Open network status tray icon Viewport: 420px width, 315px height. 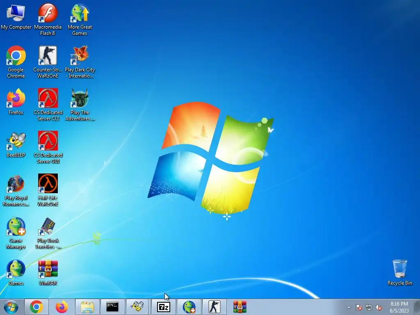click(x=369, y=307)
